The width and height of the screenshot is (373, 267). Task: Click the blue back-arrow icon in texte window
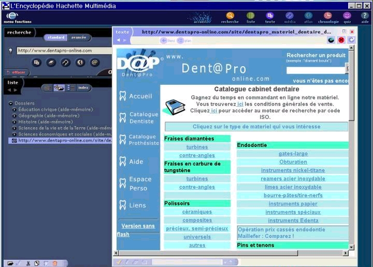click(x=351, y=40)
